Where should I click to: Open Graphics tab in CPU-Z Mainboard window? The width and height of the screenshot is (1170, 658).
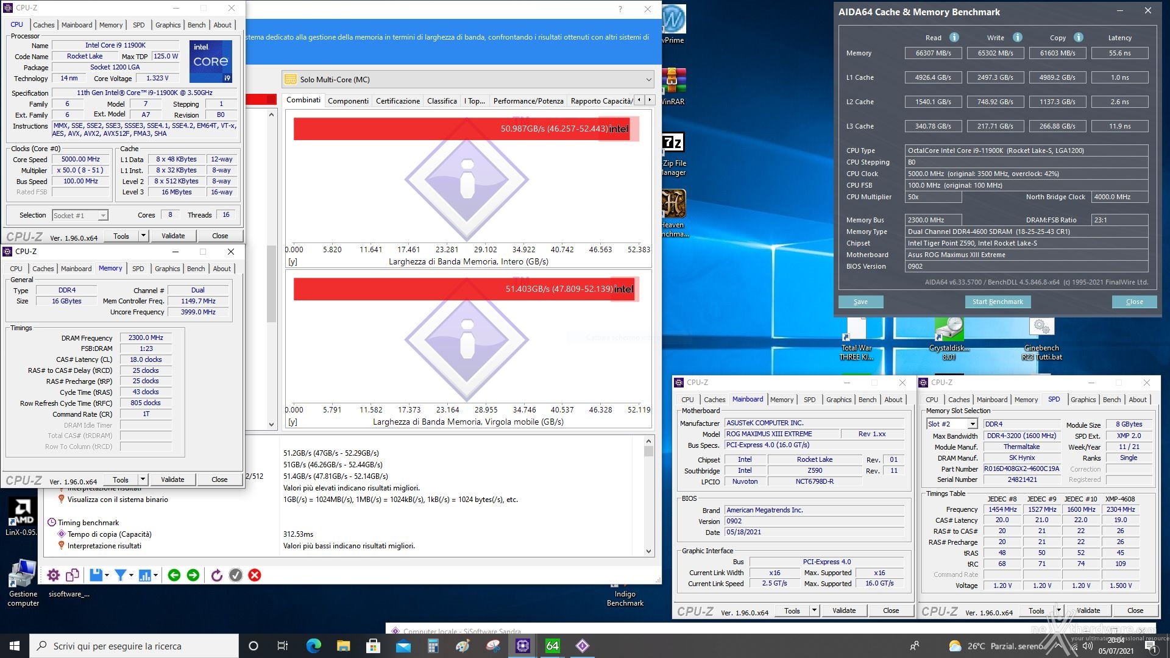pos(838,400)
